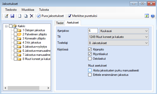Open the Kuukausi period unit dropdown
This screenshot has width=157, height=94.
coord(124,31)
